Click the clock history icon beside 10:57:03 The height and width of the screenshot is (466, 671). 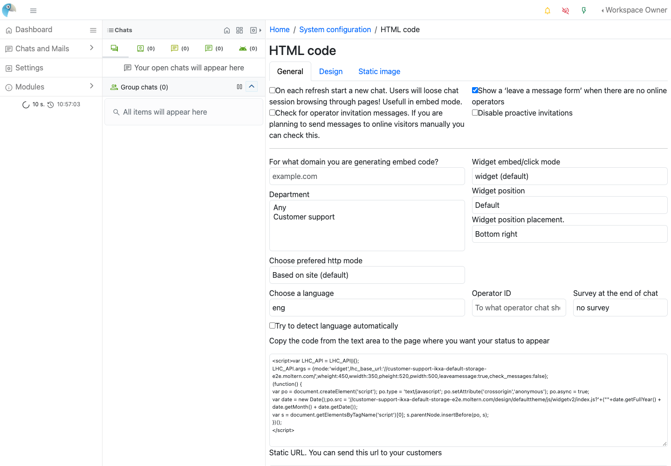point(51,105)
